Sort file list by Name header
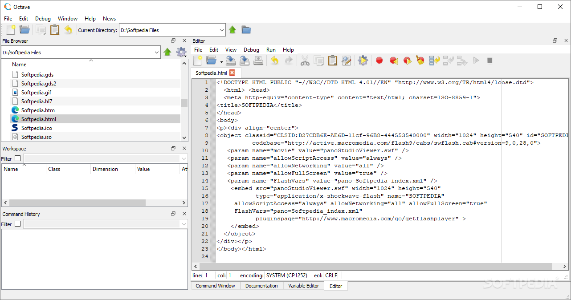The width and height of the screenshot is (571, 300). tap(19, 65)
